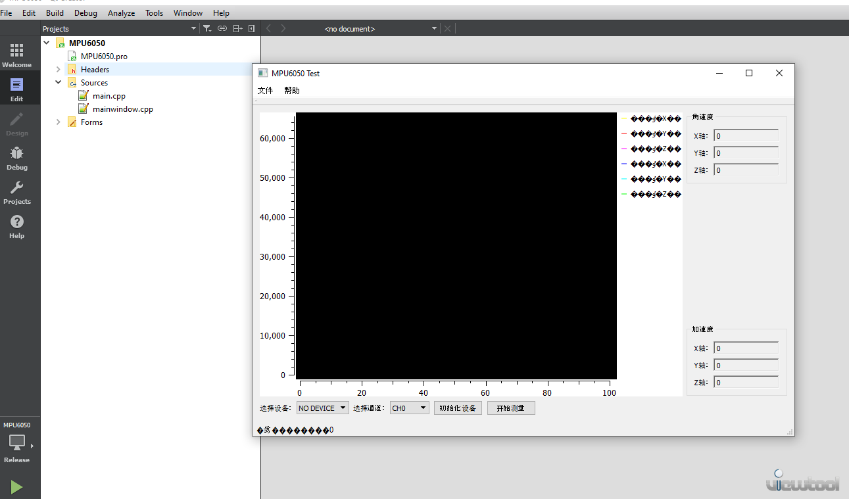The height and width of the screenshot is (499, 849).
Task: Open the Debug menu in menu bar
Action: click(85, 12)
